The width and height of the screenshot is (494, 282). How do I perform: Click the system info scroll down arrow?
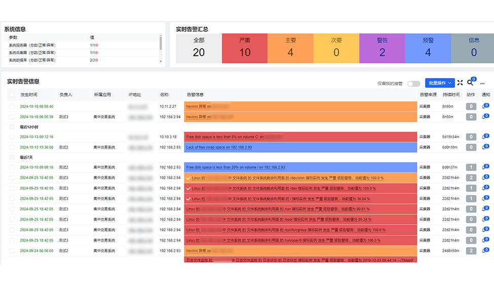pos(161,61)
